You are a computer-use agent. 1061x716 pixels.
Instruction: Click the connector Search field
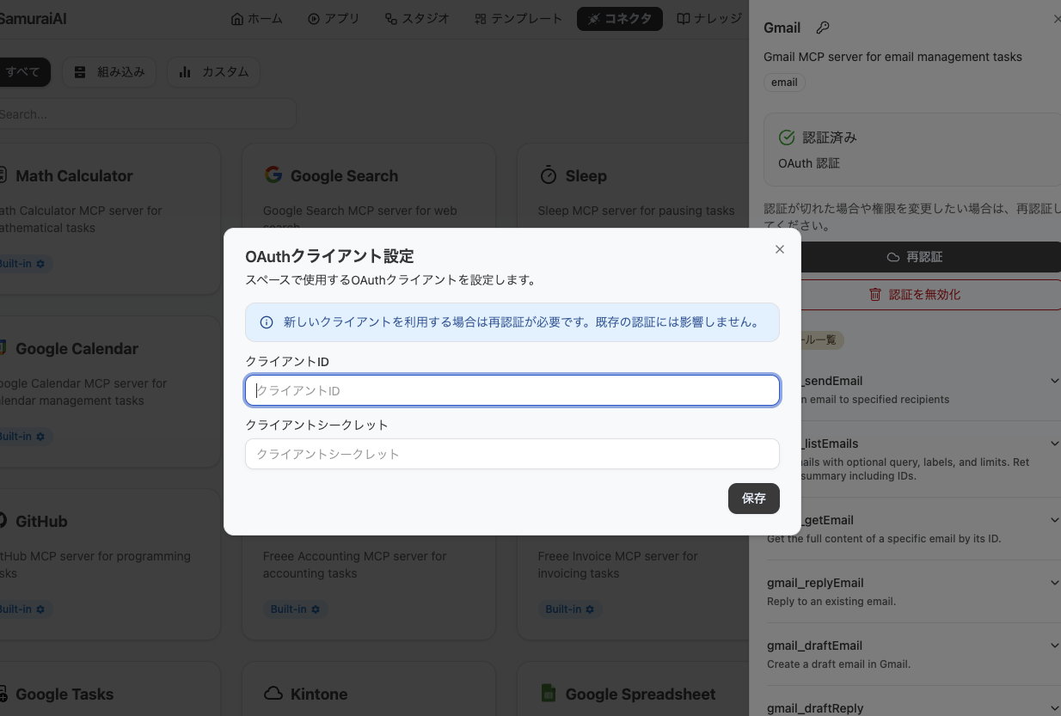pos(146,114)
